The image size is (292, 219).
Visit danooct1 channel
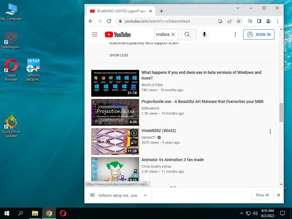tap(148, 137)
